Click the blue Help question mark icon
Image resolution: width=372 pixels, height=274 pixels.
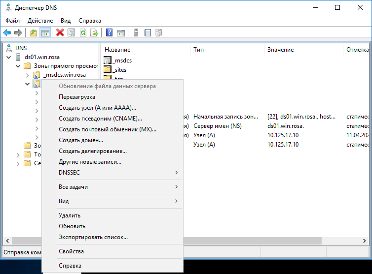click(x=110, y=33)
